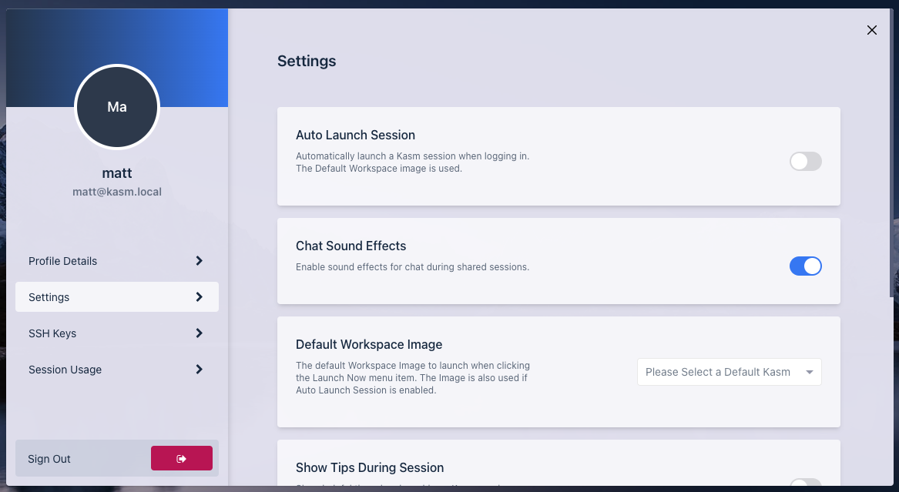Open the Profile Details section
The width and height of the screenshot is (899, 492).
(63, 261)
